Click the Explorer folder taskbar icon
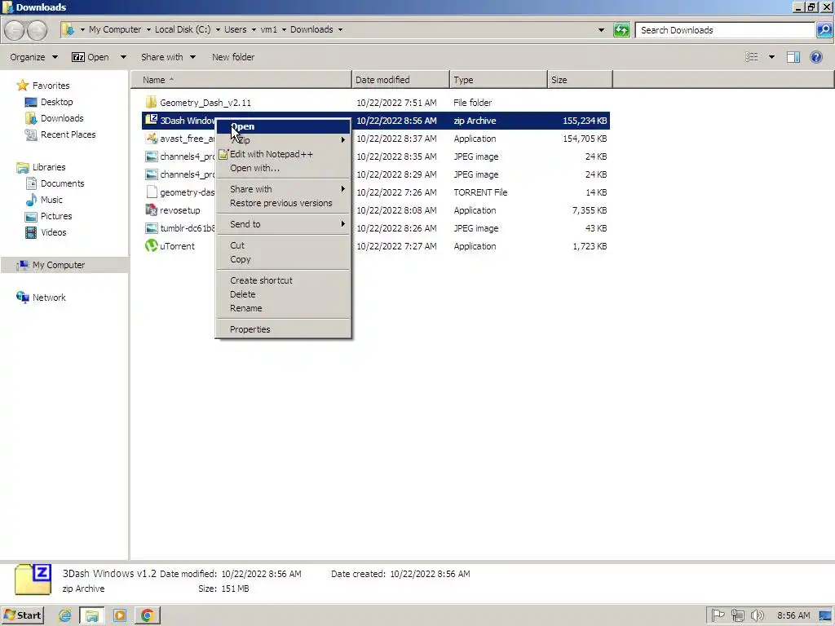Viewport: 835px width, 626px height. [92, 615]
